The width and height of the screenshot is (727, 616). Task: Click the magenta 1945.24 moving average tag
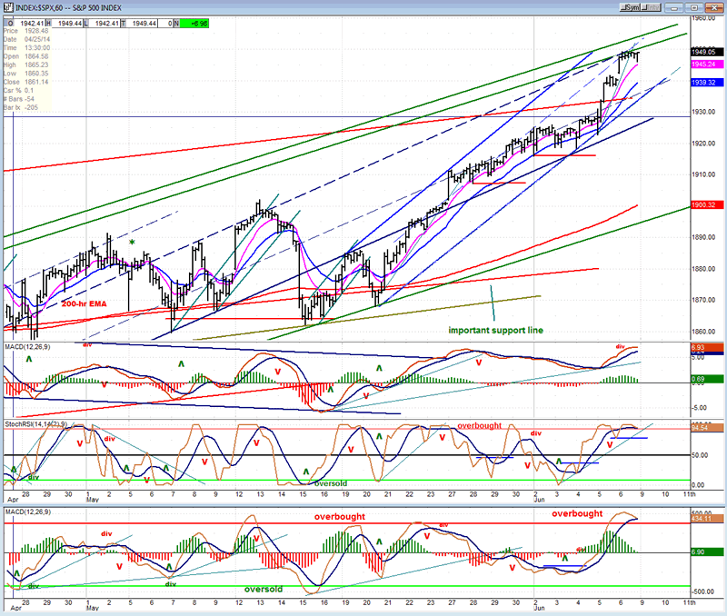[707, 65]
